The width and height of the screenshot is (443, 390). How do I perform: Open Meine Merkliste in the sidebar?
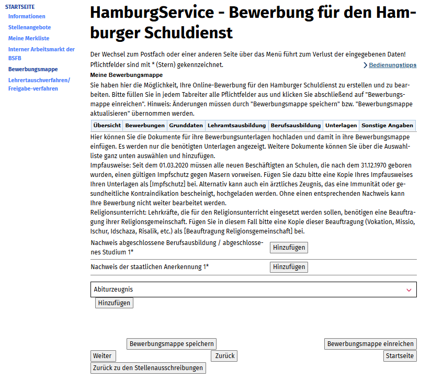click(29, 38)
